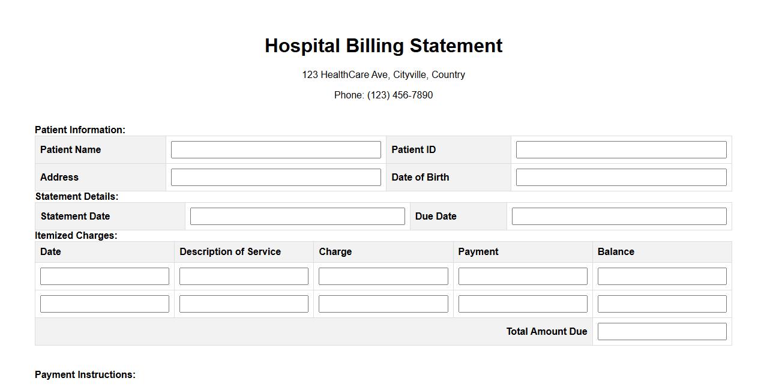The height and width of the screenshot is (390, 767).
Task: Focus the Patient ID text box
Action: tap(621, 150)
